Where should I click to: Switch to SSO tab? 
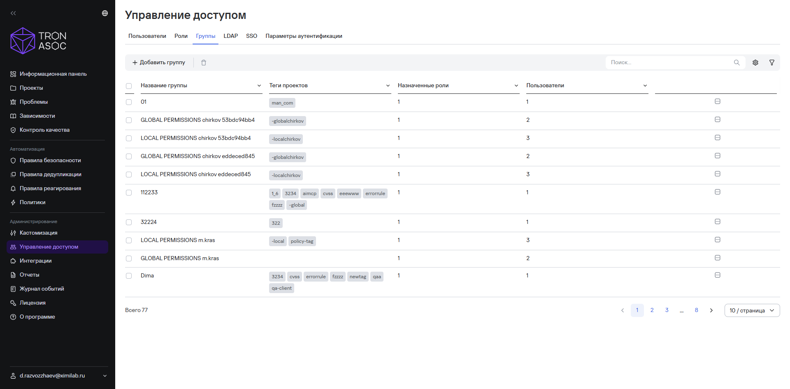(x=252, y=36)
